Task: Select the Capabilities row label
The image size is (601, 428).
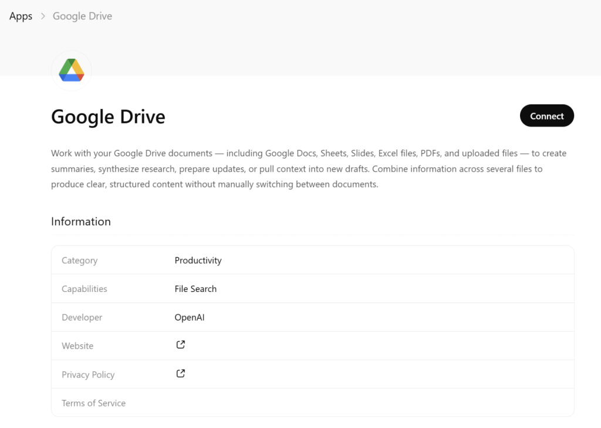Action: click(85, 289)
